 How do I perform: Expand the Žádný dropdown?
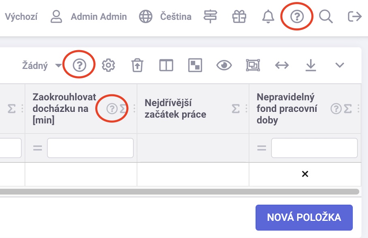[41, 66]
